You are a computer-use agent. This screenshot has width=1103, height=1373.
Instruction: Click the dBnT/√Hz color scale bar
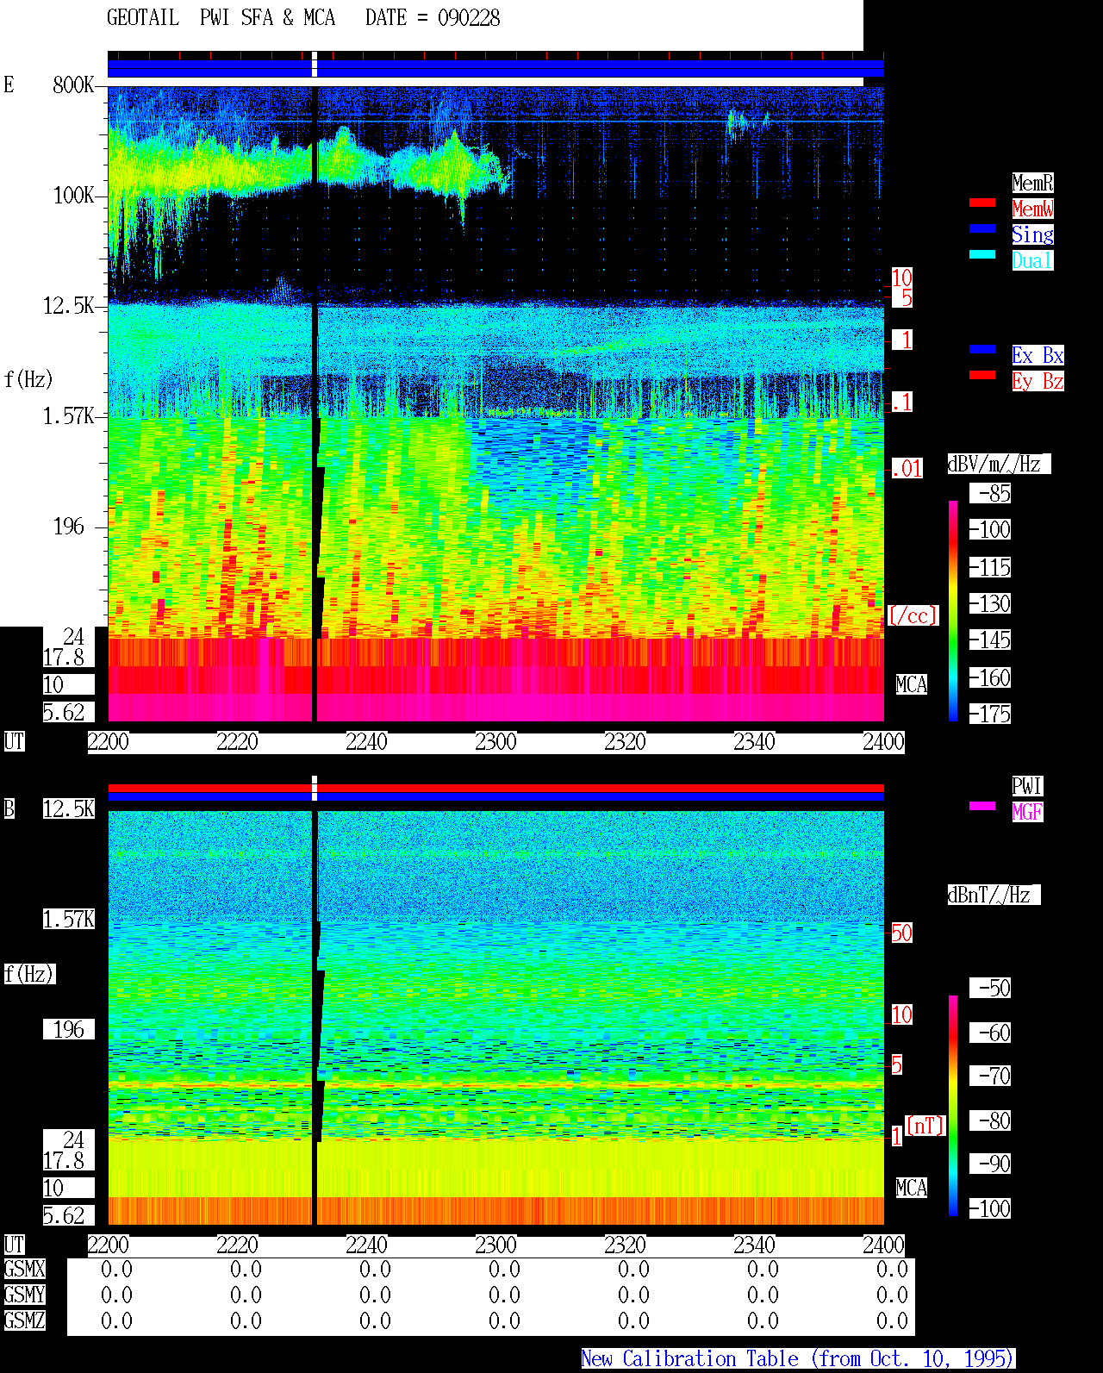(953, 1106)
